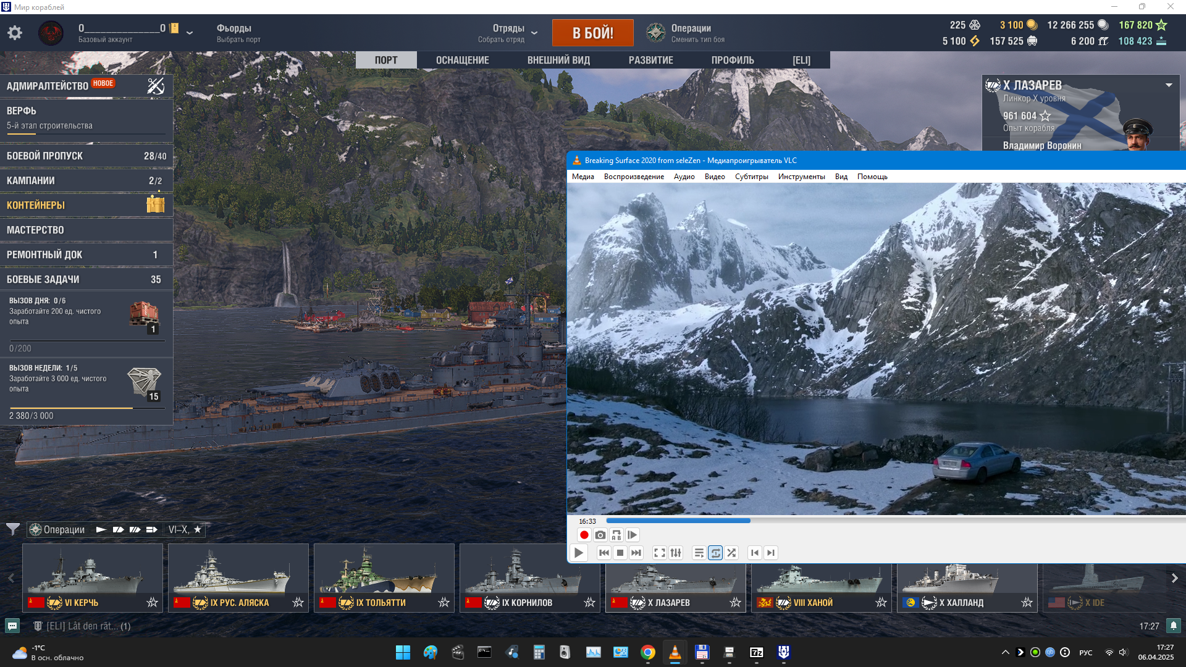Expand the X Лазарев ship info panel

coord(1169,85)
